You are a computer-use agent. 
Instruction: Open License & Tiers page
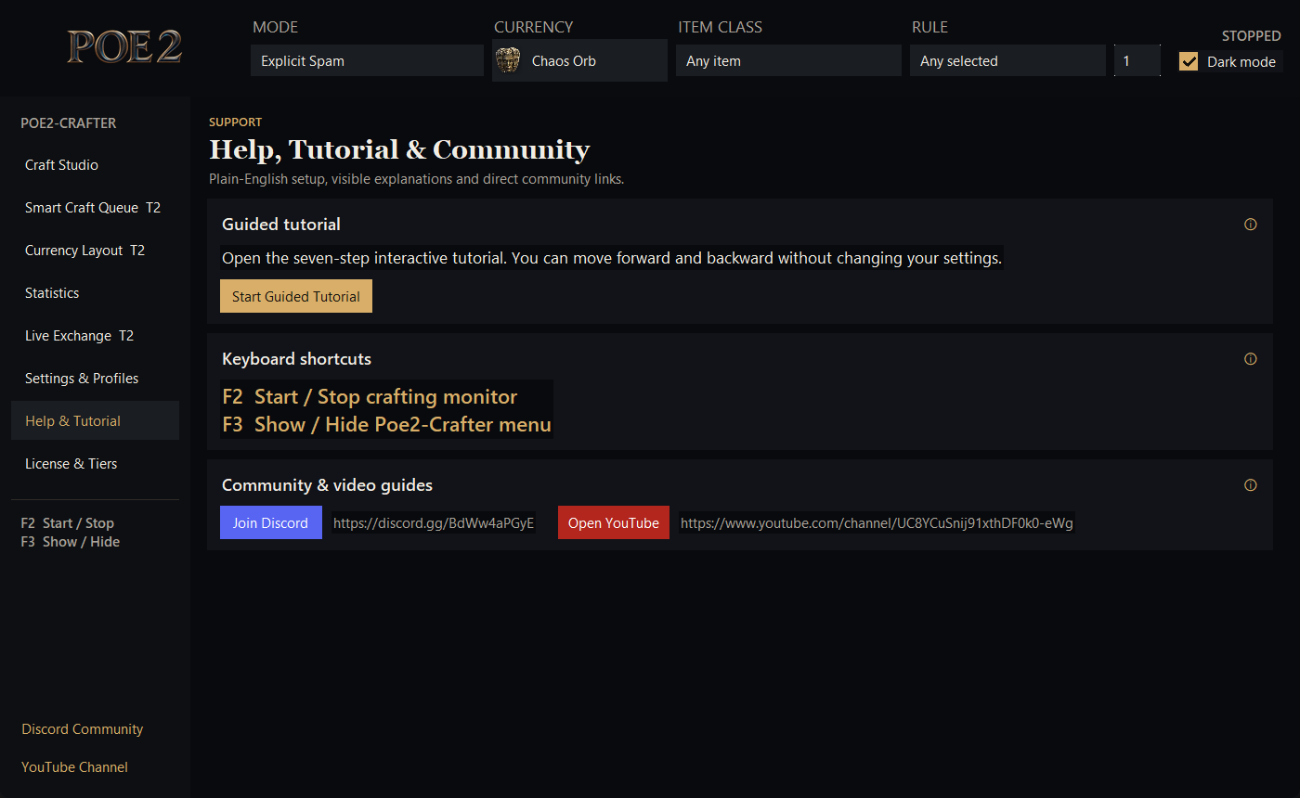point(95,464)
